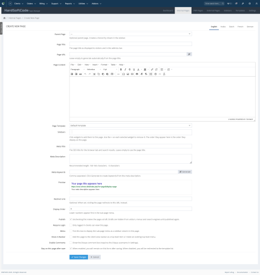260x275 pixels.
Task: Click the Page URL generate icon button
Action: click(189, 54)
